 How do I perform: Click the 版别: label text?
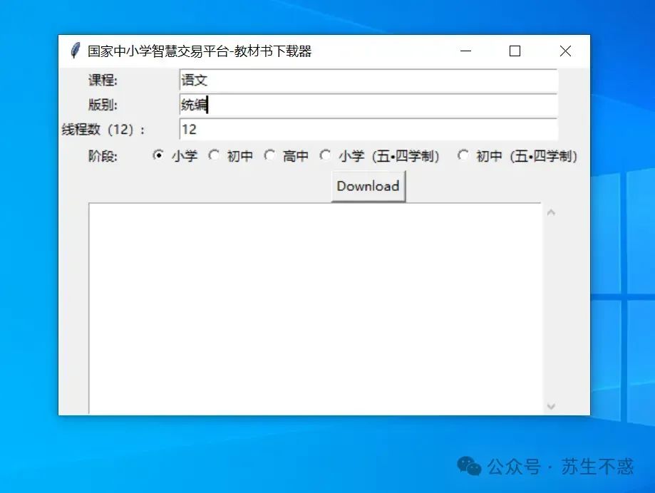click(x=103, y=105)
